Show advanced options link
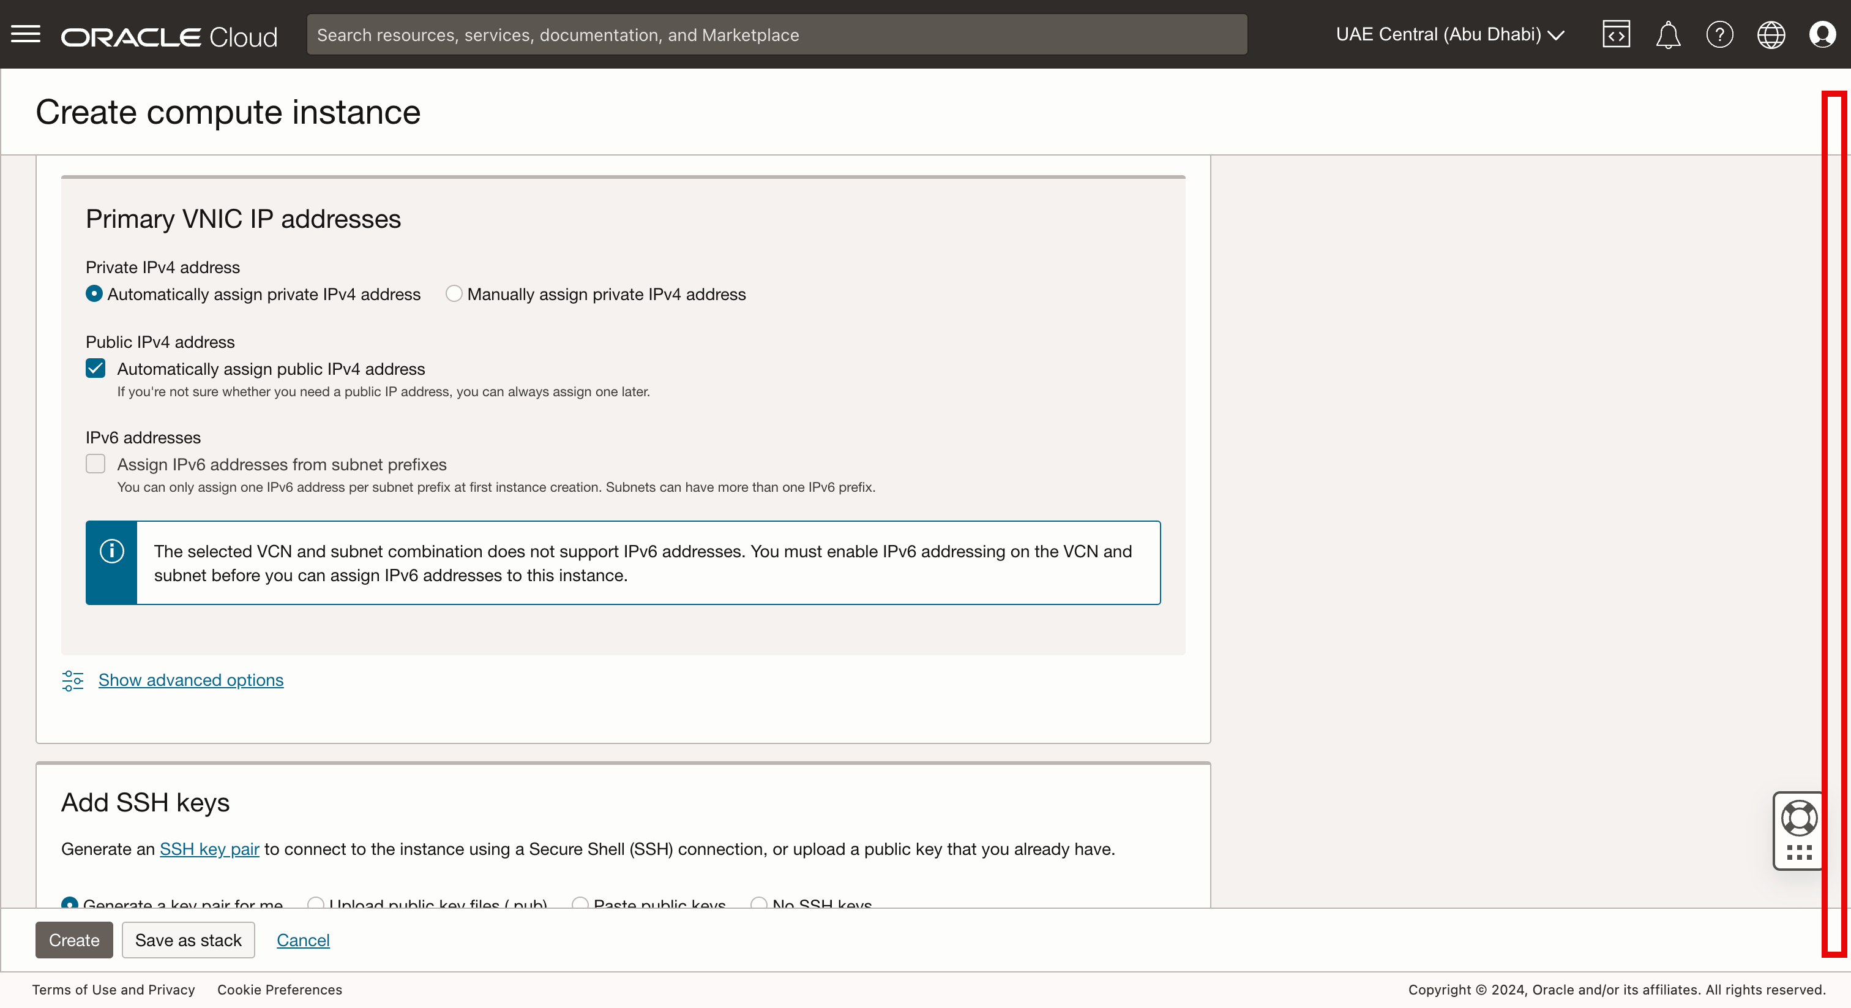 pos(190,680)
